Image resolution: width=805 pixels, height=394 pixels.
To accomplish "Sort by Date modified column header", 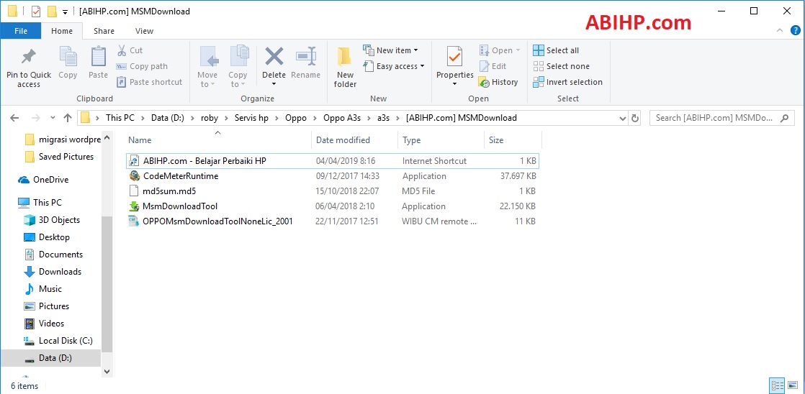I will click(x=355, y=140).
